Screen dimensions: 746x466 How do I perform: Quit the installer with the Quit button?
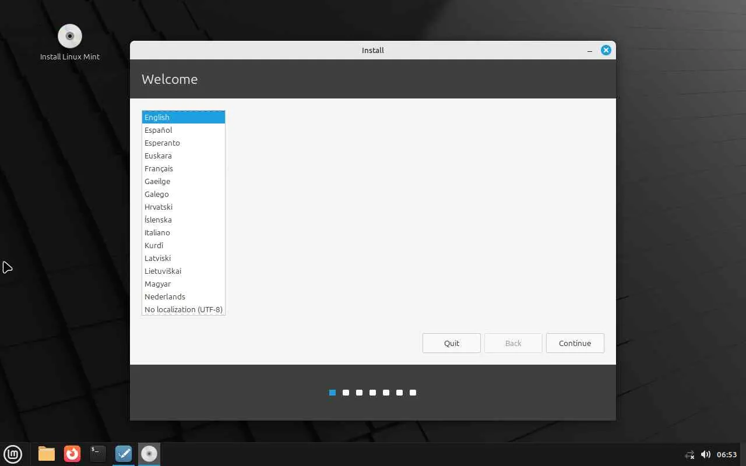(x=452, y=343)
